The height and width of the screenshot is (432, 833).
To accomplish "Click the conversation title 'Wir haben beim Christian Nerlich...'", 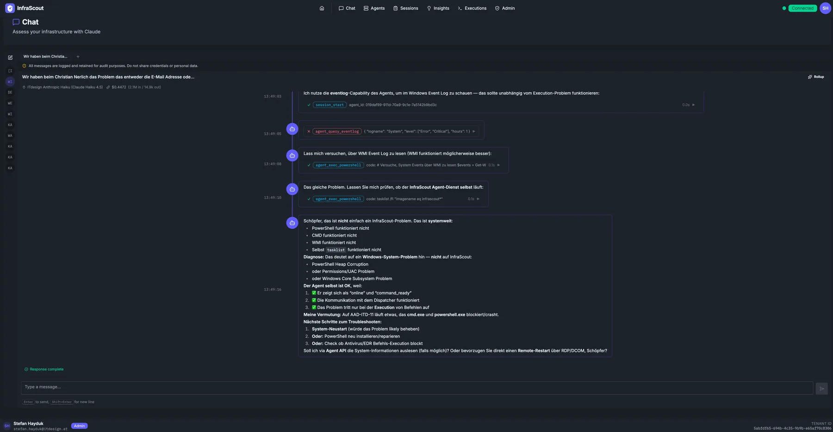I will pos(108,77).
